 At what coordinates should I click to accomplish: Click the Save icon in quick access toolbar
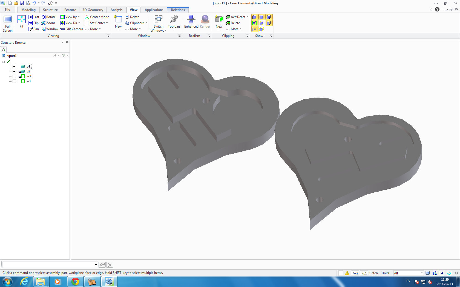point(22,3)
